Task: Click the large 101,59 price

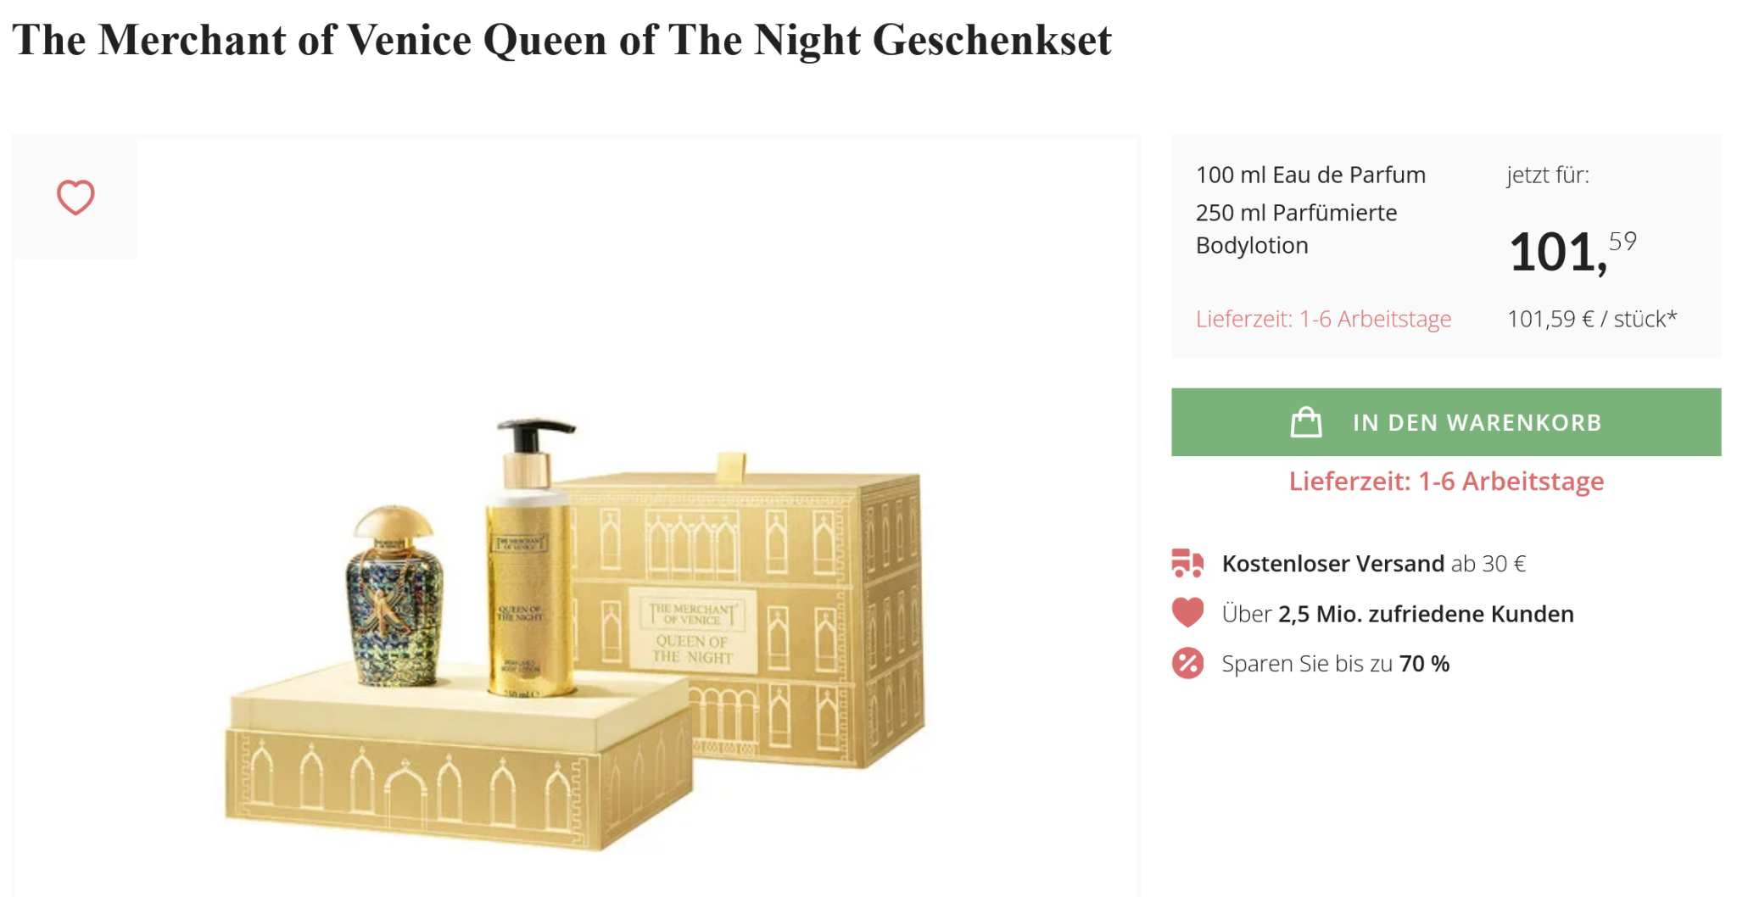Action: (x=1572, y=252)
